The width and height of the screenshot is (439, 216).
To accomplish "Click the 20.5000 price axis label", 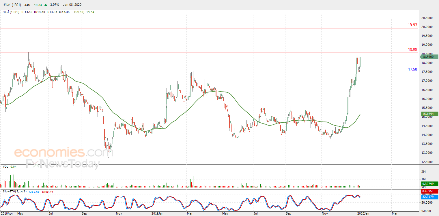I will 427,18.
